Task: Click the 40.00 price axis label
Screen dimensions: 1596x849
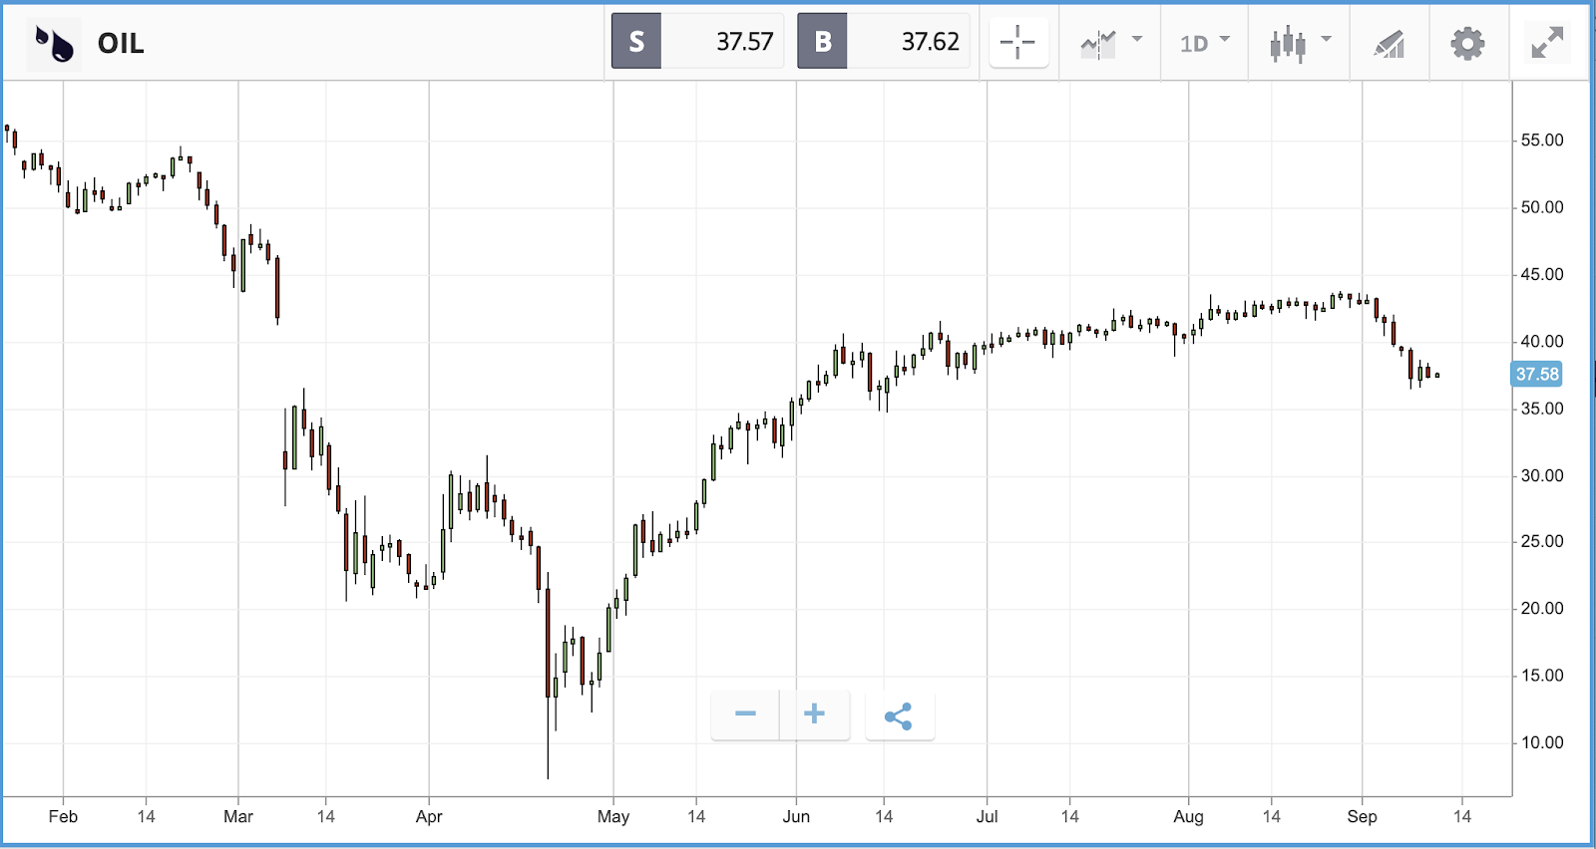Action: point(1542,341)
